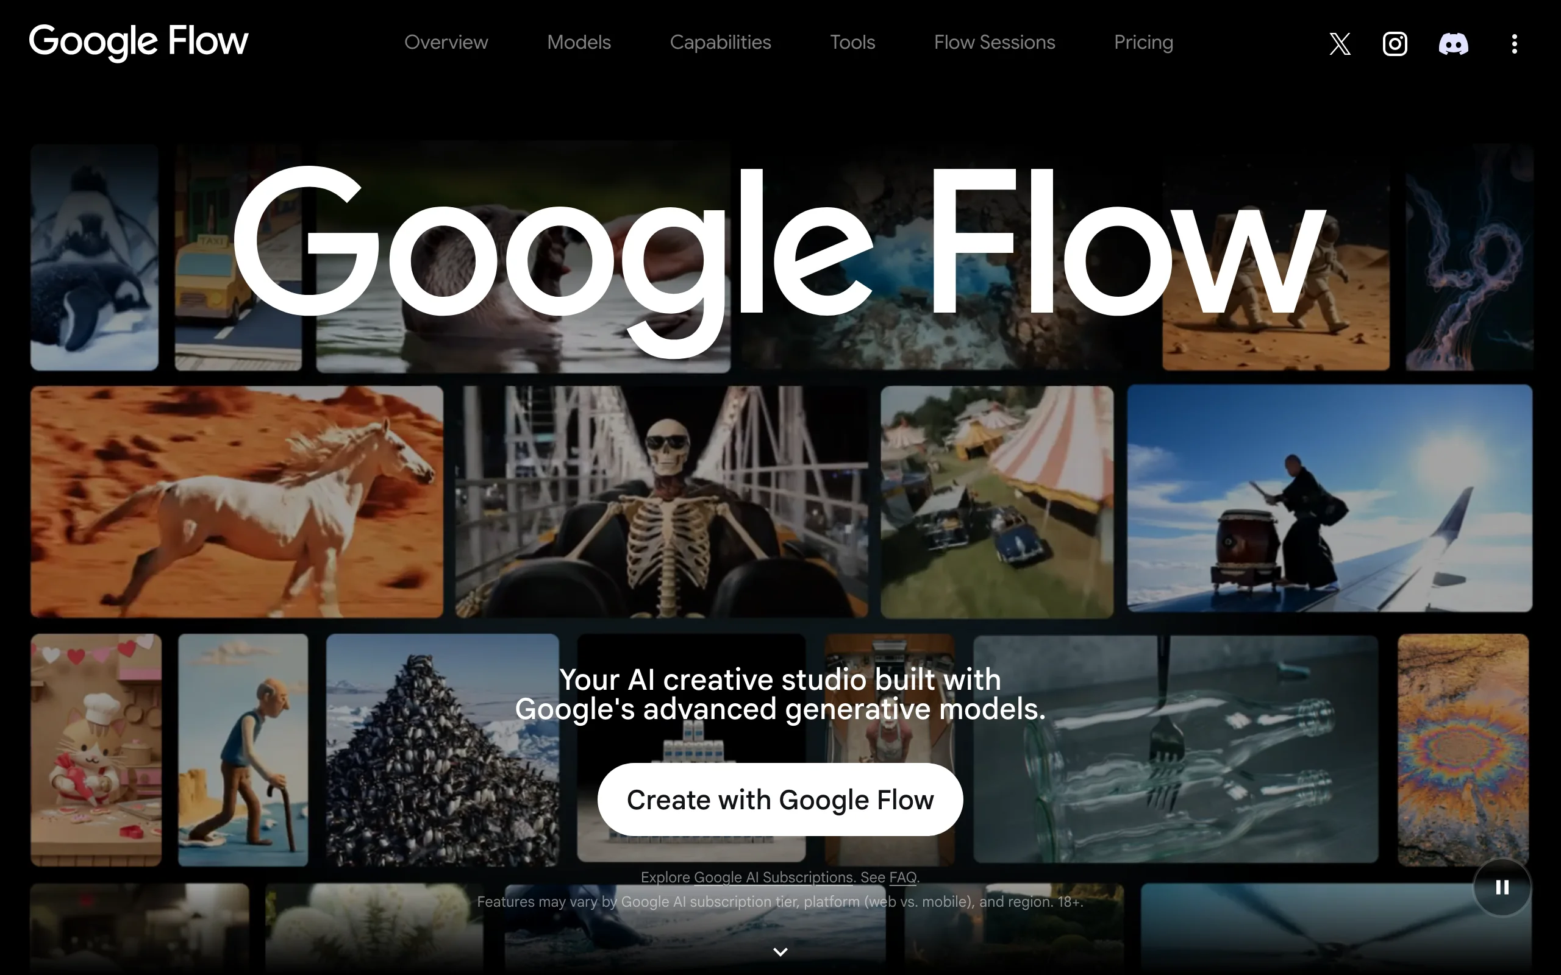Open the FAQ link

tap(902, 877)
